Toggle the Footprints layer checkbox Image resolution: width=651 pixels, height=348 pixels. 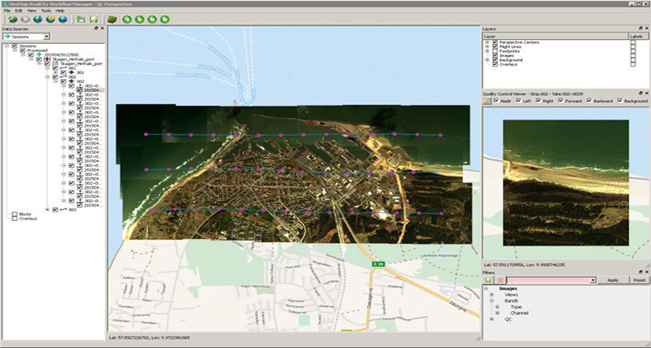pyautogui.click(x=495, y=51)
